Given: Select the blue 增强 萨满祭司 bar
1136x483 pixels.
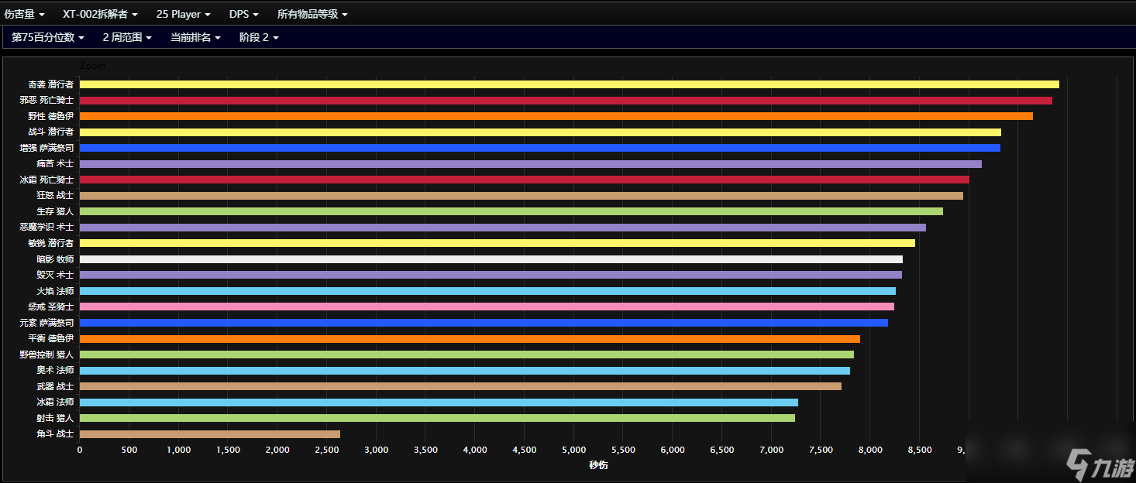Looking at the screenshot, I should click(x=539, y=148).
